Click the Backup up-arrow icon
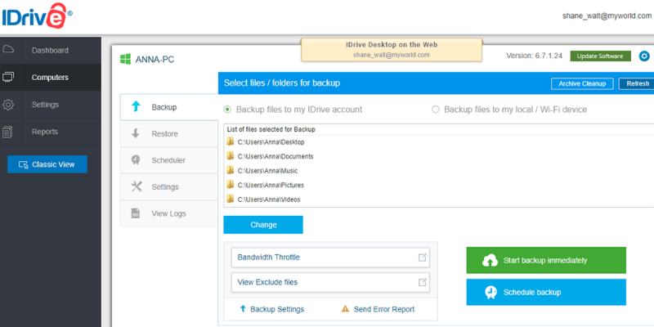 click(x=136, y=107)
